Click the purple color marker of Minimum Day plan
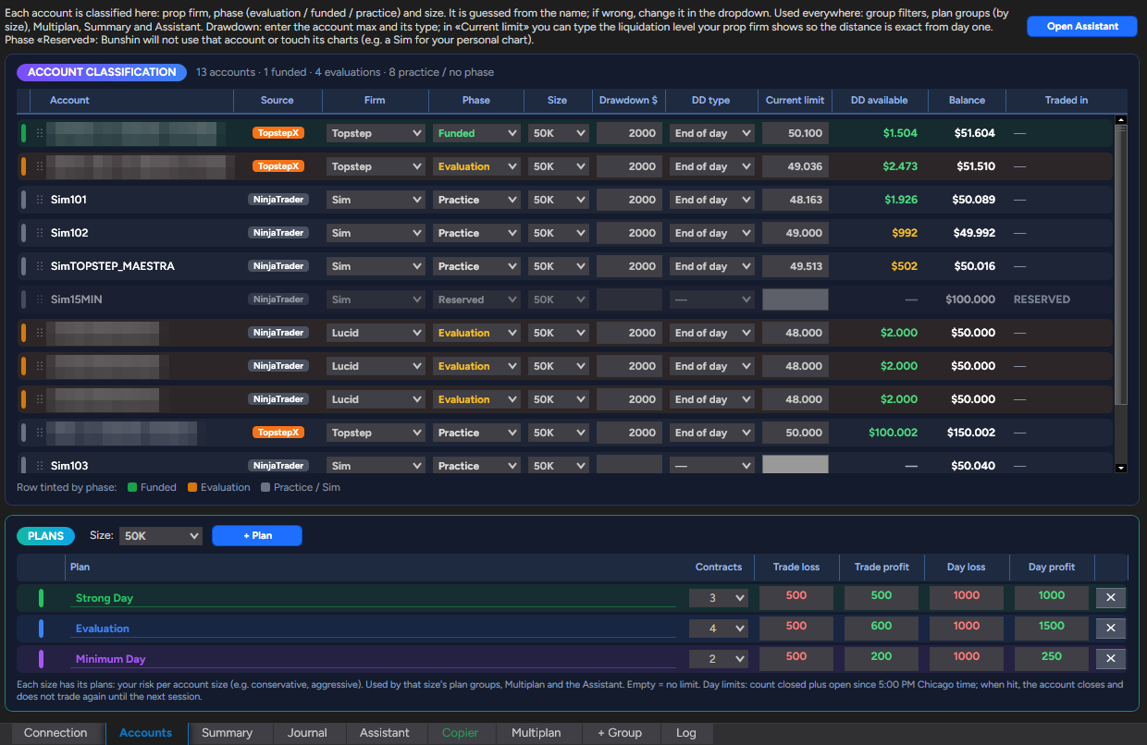1147x745 pixels. (42, 659)
